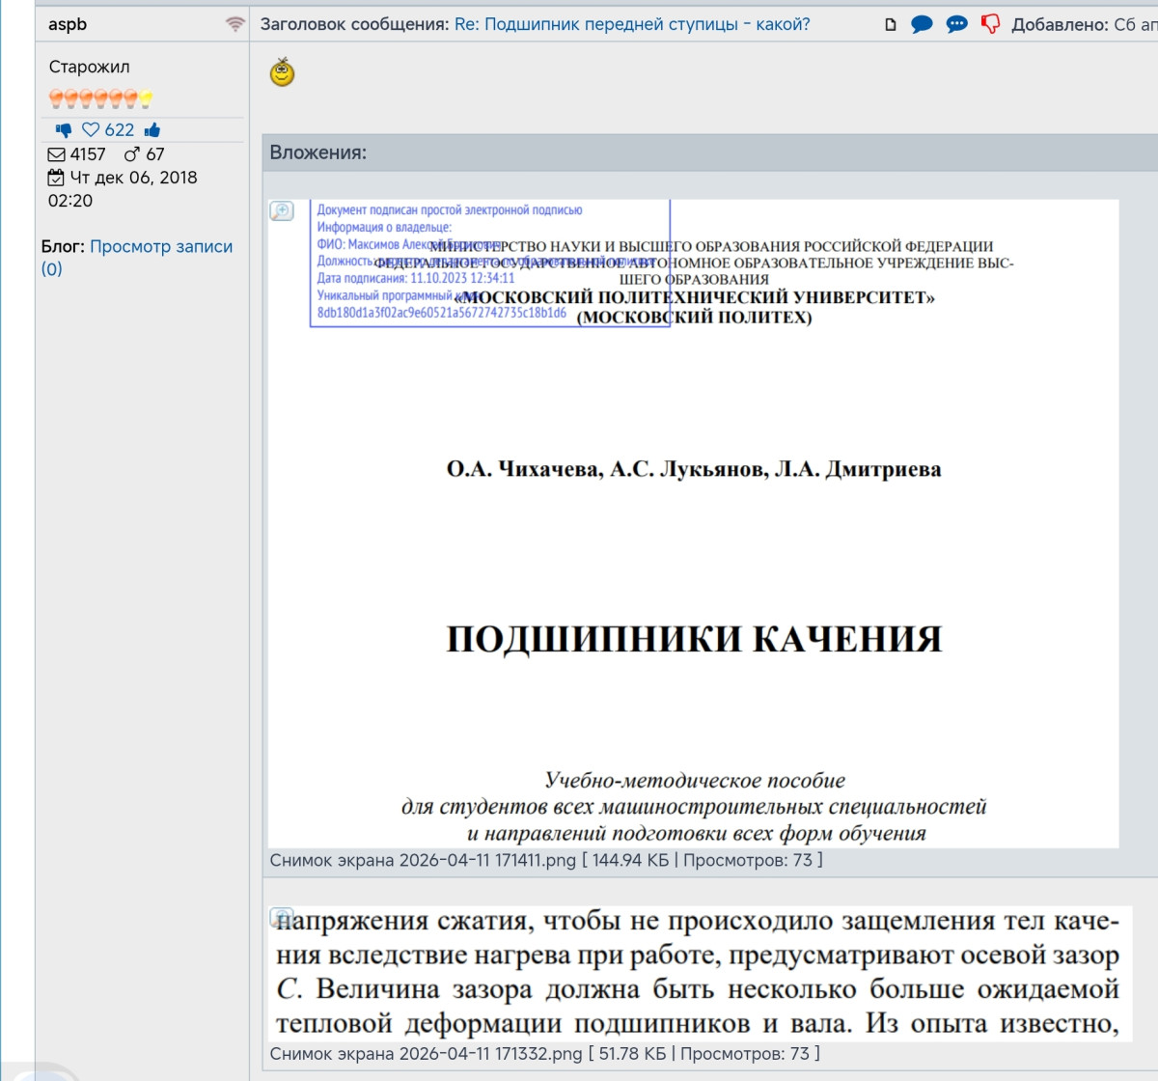Click the heart icon next to 622
Screen dimensions: 1158x1081
[91, 130]
